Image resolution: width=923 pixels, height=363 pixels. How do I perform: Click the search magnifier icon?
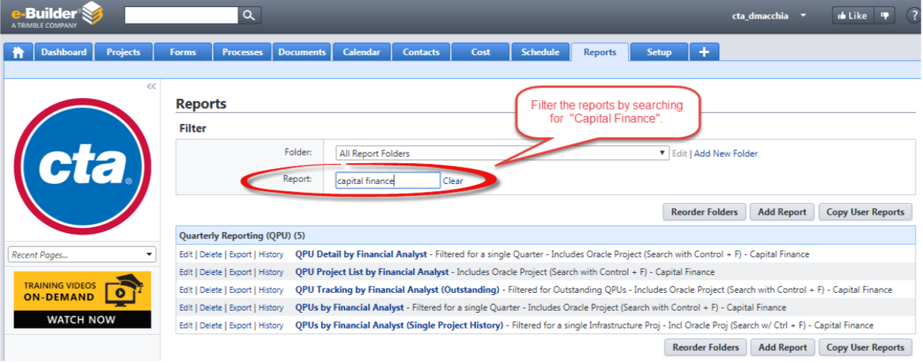click(x=249, y=15)
